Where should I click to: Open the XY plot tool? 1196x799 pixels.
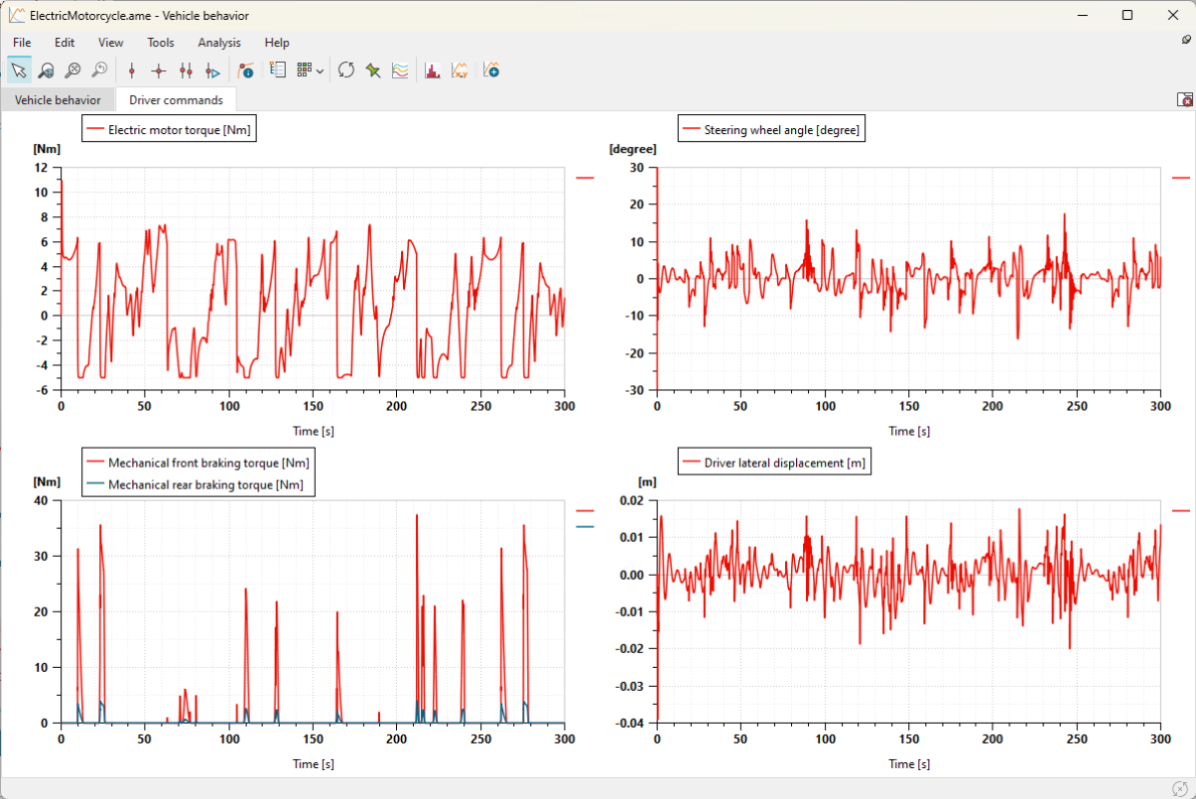460,70
